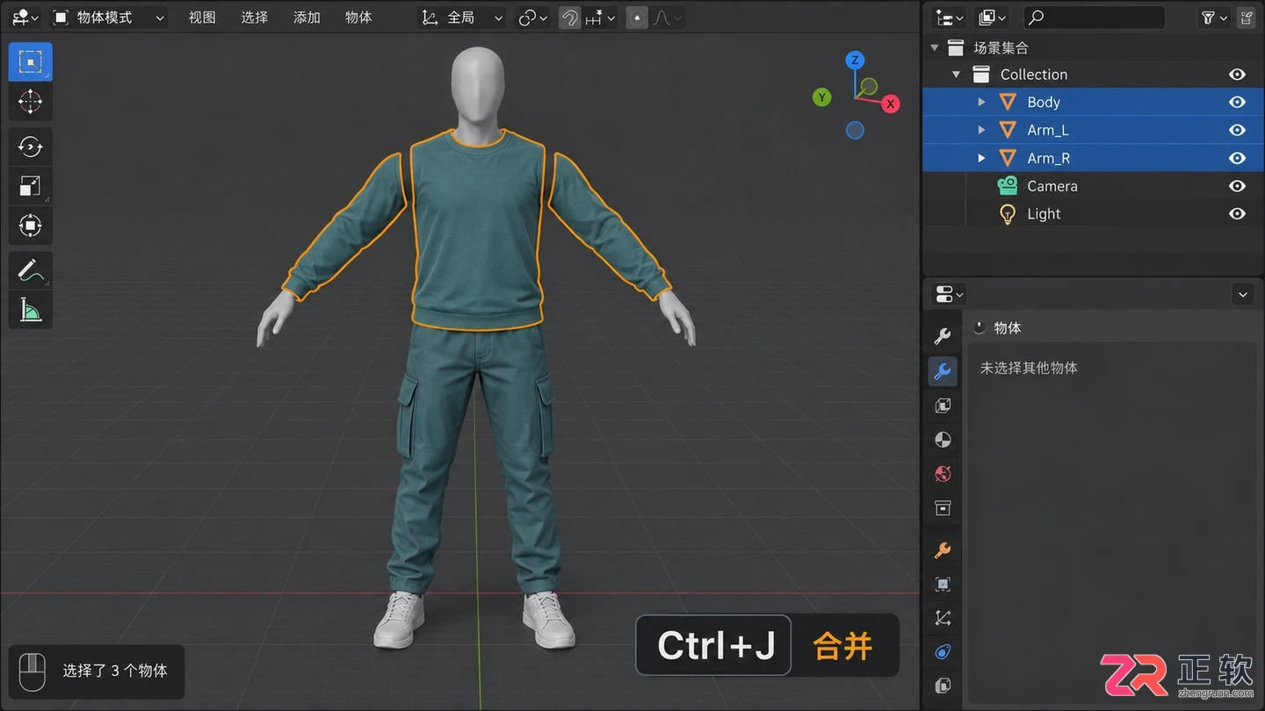
Task: Hide the Body object with eye icon
Action: coord(1237,102)
